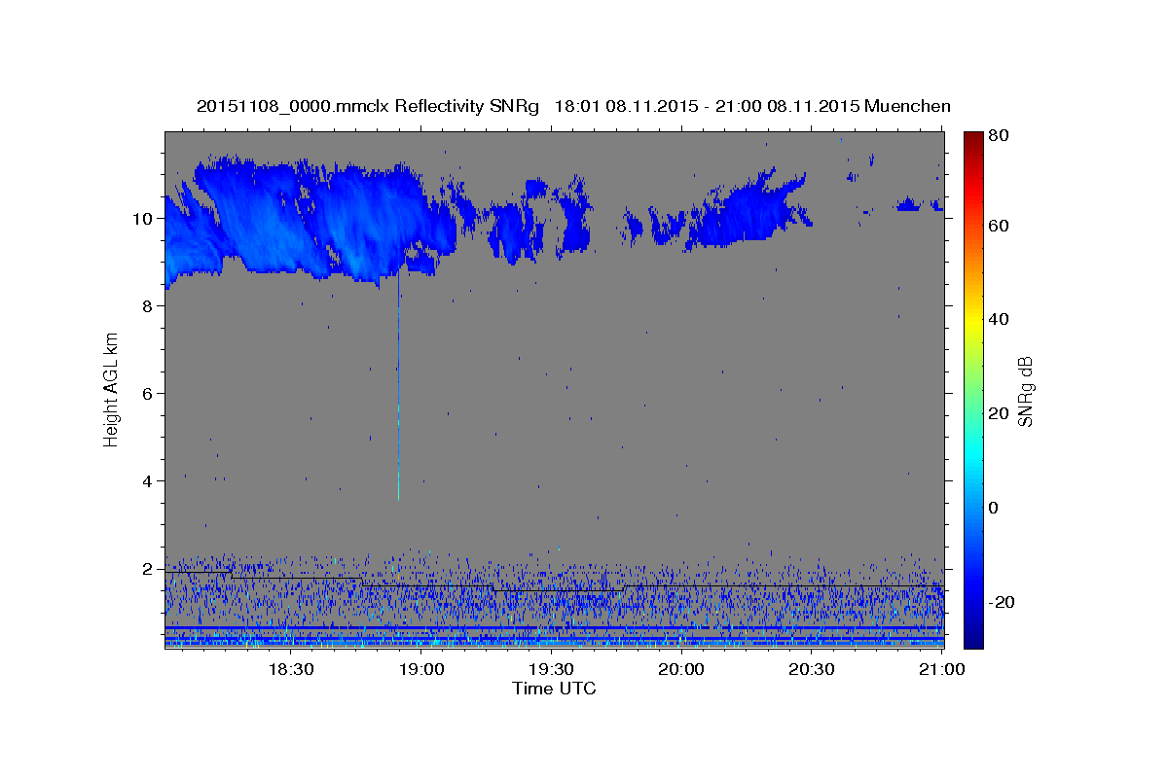Viewport: 1168px width, 778px height.
Task: Click the 19:30 time tick label
Action: [x=551, y=670]
